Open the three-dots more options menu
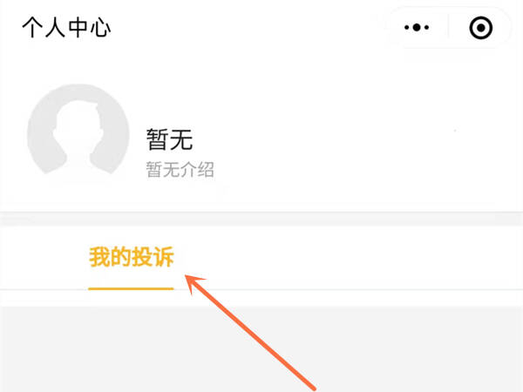Screen dimensions: 523x392 click(x=417, y=27)
